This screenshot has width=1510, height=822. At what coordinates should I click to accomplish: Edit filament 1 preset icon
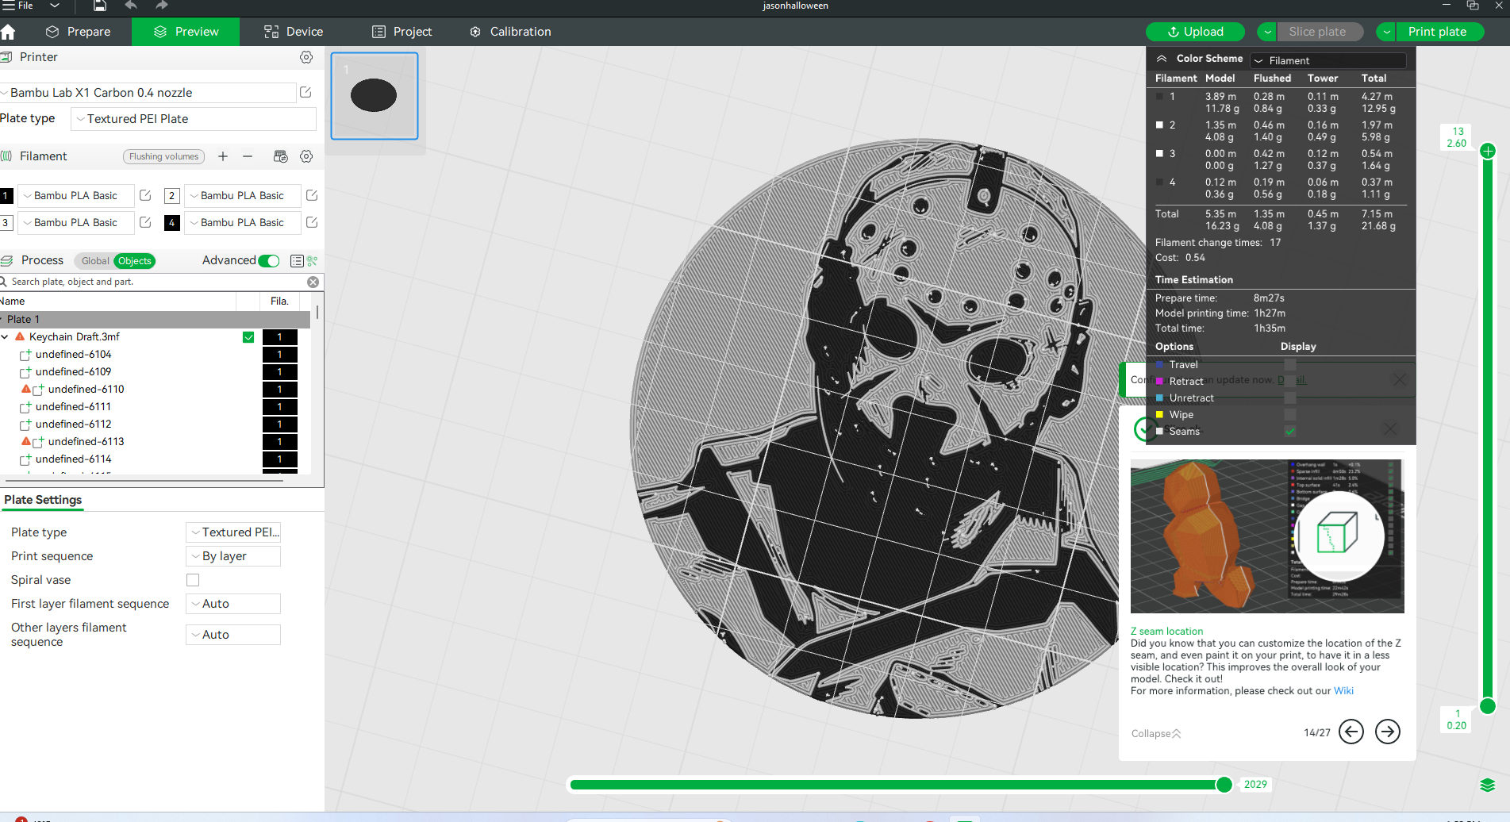(x=145, y=195)
